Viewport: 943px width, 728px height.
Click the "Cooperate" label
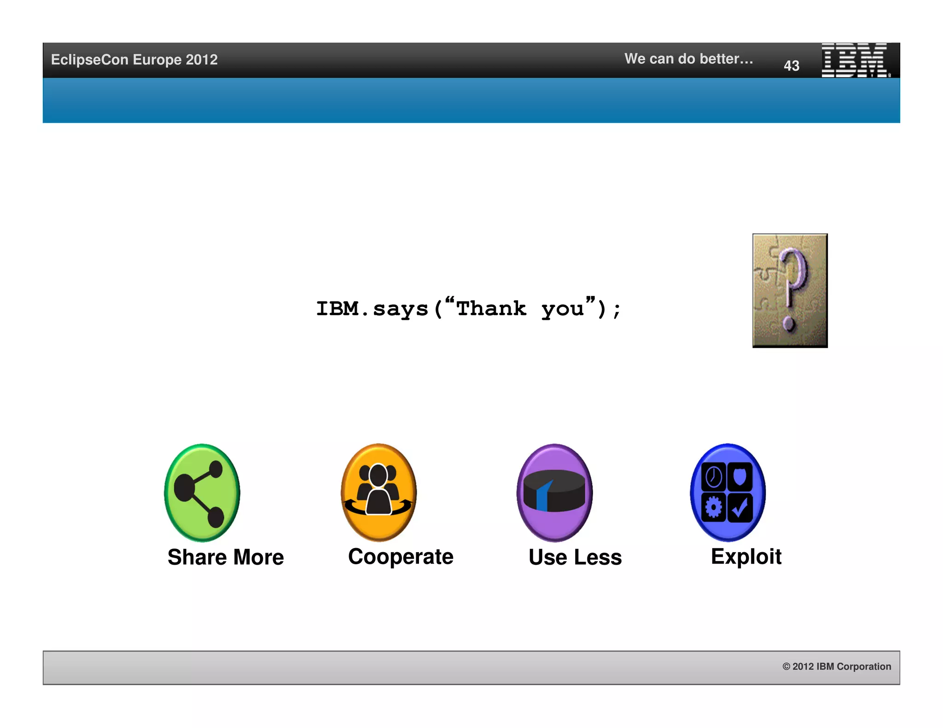click(401, 558)
